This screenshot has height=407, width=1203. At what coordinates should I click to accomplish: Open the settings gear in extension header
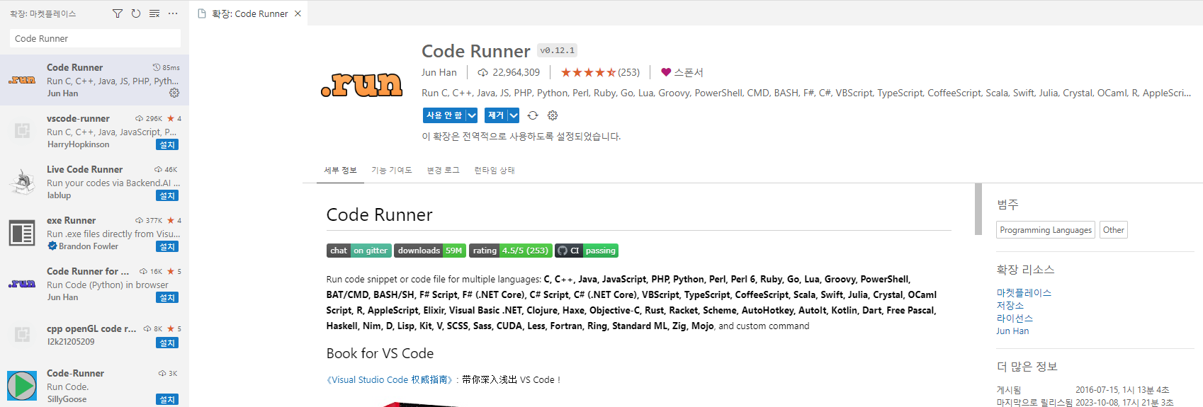pos(553,115)
